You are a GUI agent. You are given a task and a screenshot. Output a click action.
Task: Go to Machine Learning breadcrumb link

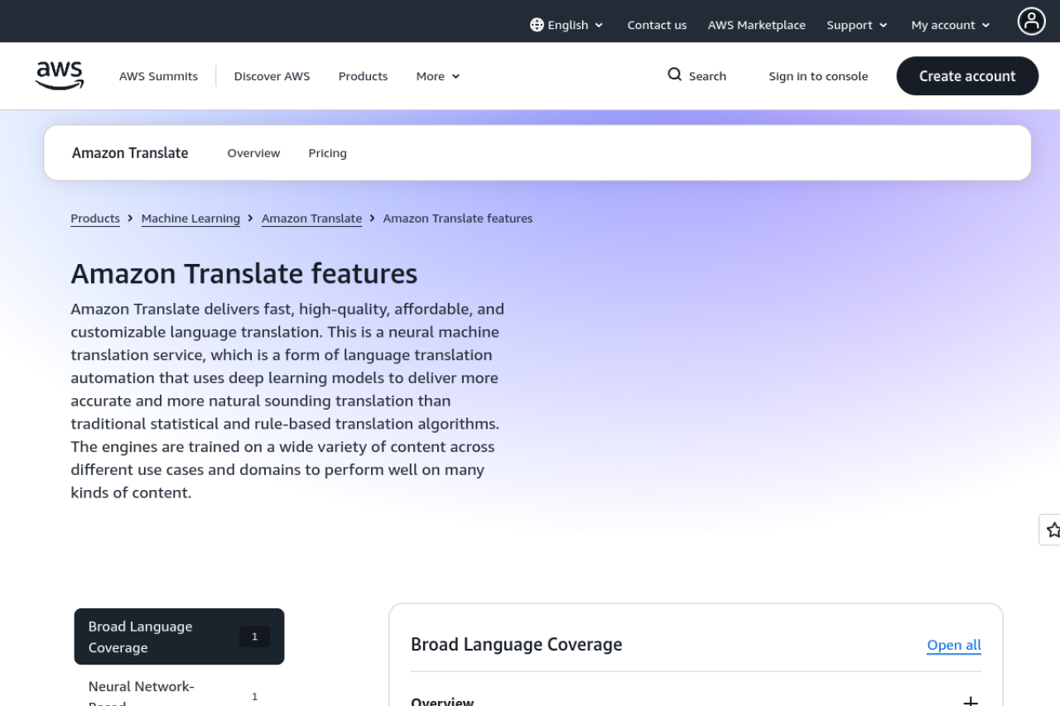pyautogui.click(x=190, y=219)
